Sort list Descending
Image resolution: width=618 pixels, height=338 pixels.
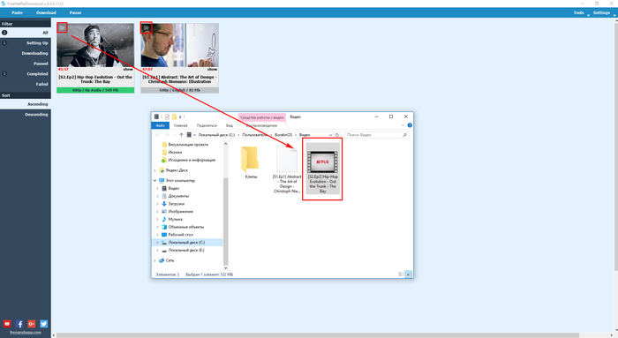[26, 114]
